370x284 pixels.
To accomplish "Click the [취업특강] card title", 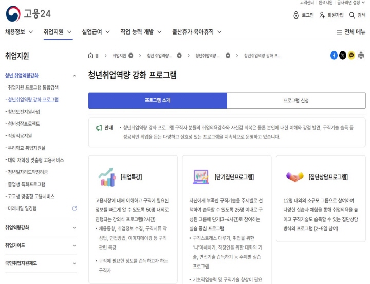I will [x=132, y=177].
